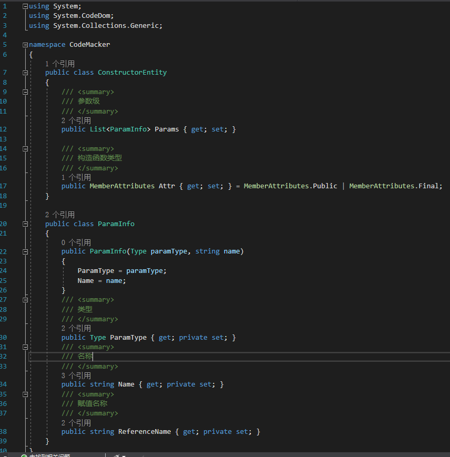Click MemberAttributes.Public on line 17

coord(290,186)
